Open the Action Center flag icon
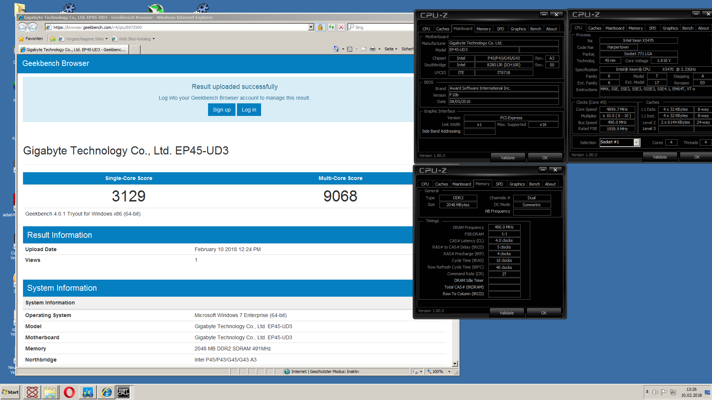 [x=664, y=392]
